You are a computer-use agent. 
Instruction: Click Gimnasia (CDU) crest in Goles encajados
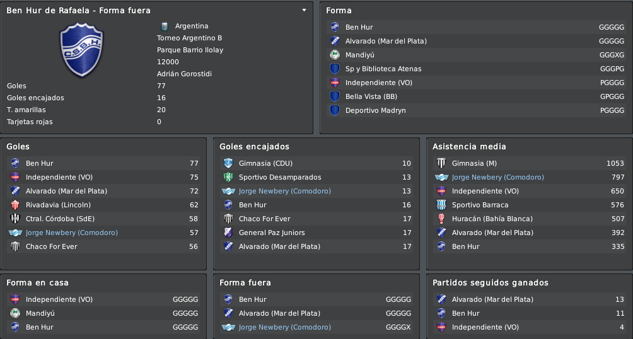tap(228, 163)
